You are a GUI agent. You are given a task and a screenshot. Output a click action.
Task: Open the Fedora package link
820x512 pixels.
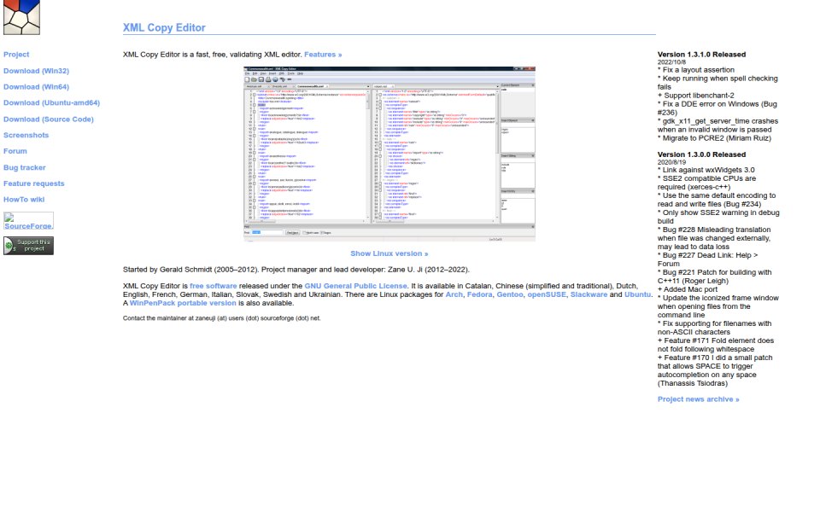pos(479,294)
